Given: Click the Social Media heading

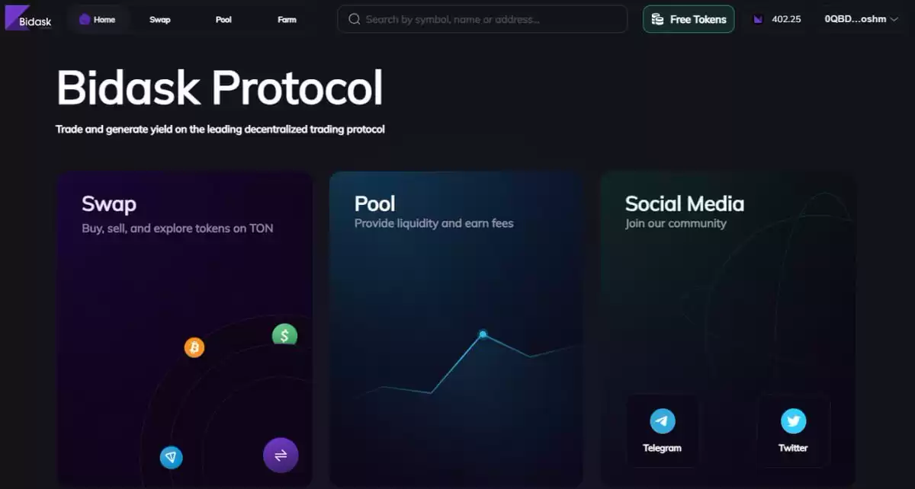Looking at the screenshot, I should point(685,203).
